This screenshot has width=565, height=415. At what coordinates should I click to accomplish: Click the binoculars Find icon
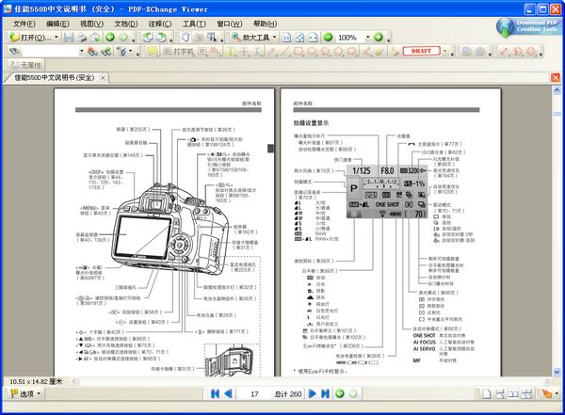[x=15, y=52]
